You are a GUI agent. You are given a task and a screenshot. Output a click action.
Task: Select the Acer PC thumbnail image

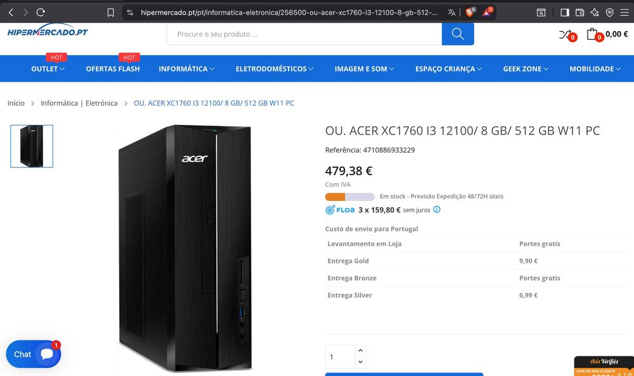32,146
